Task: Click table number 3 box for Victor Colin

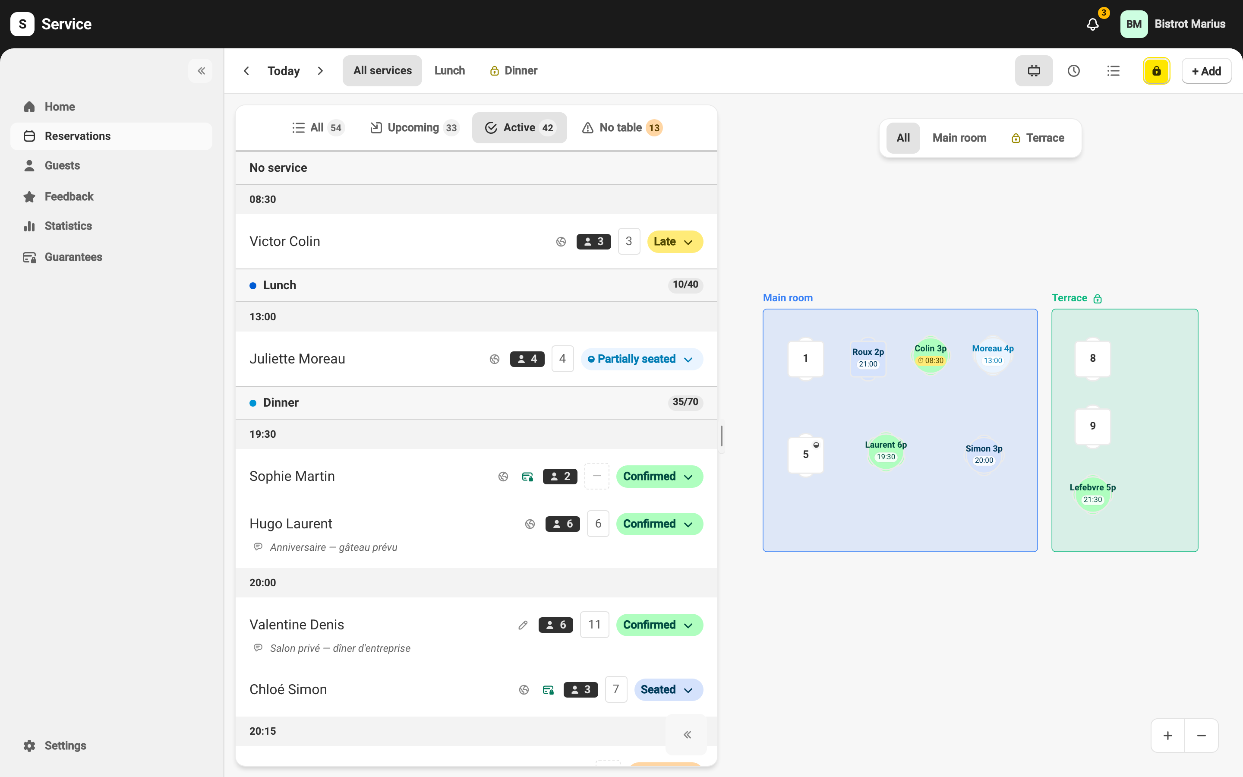Action: coord(629,242)
